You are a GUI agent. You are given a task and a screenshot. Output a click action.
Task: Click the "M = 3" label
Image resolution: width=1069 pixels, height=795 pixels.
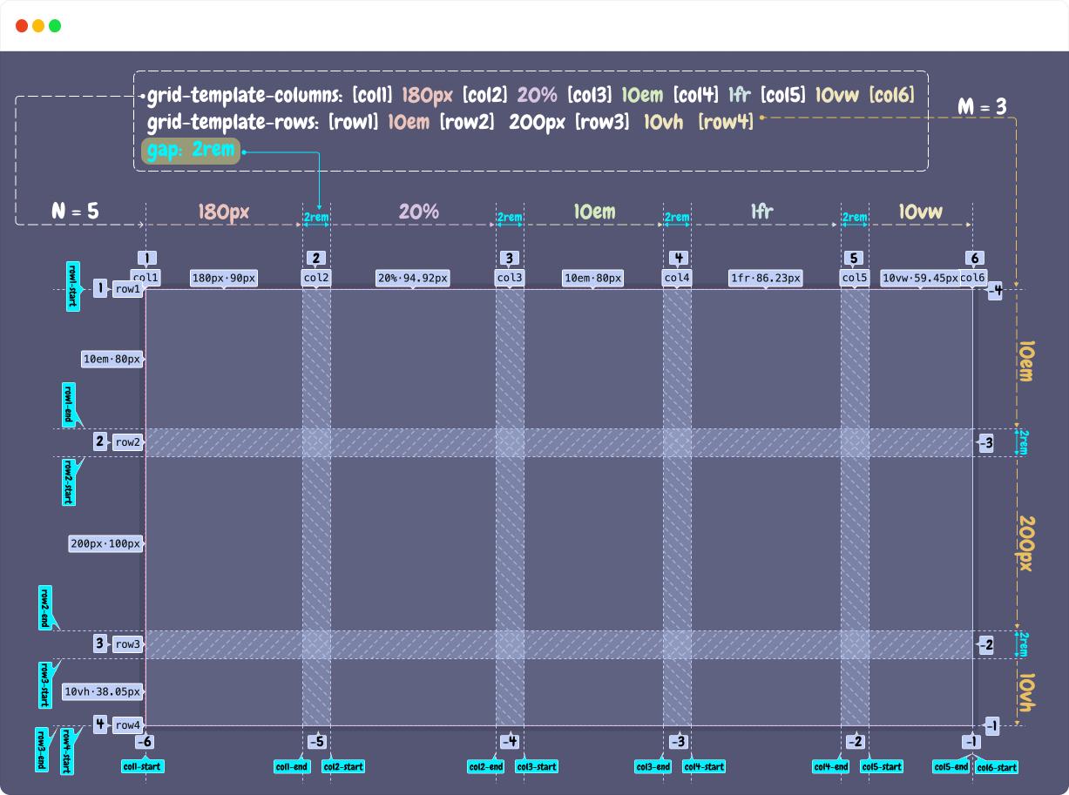[982, 106]
